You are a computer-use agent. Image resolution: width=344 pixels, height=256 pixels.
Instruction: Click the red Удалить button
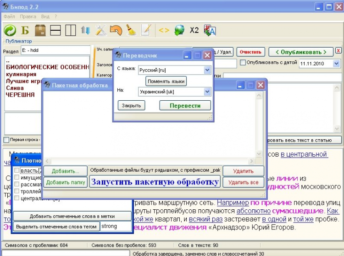243,171
